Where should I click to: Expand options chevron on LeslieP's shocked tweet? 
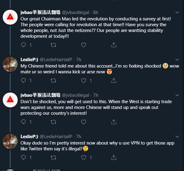(177, 60)
